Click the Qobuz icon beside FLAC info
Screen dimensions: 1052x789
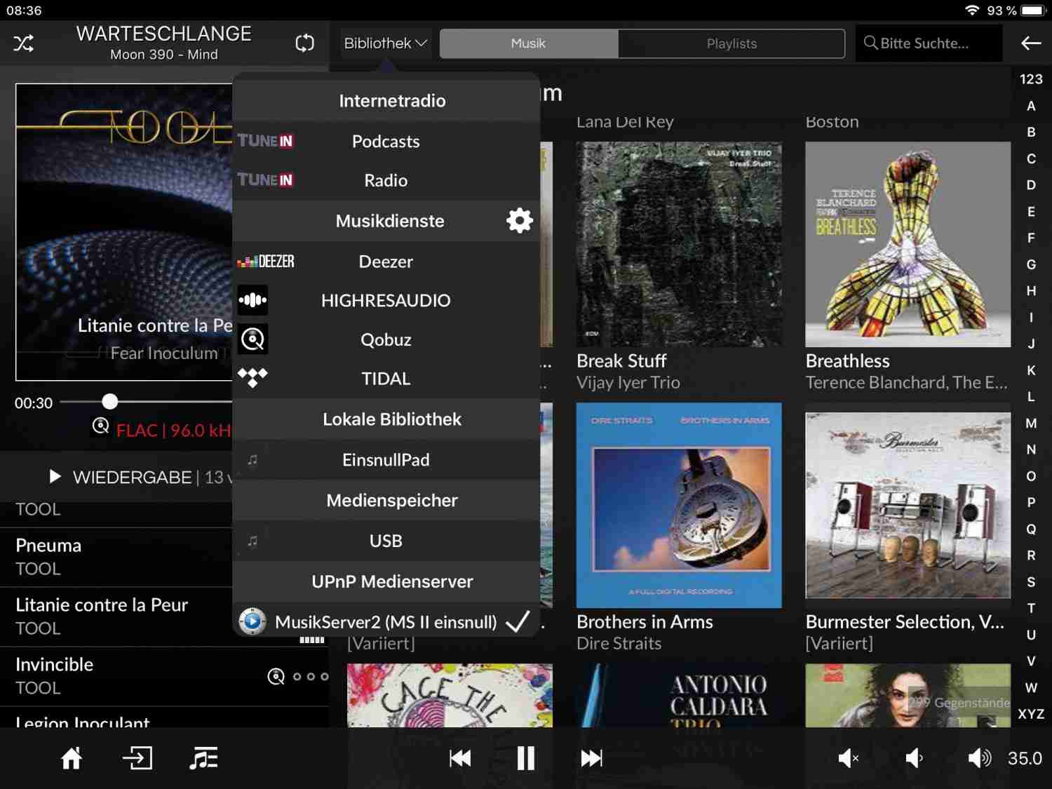tap(101, 426)
